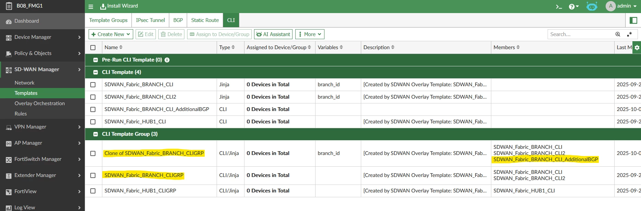Click the AP Manager sidebar icon
641x211 pixels.
click(x=9, y=143)
